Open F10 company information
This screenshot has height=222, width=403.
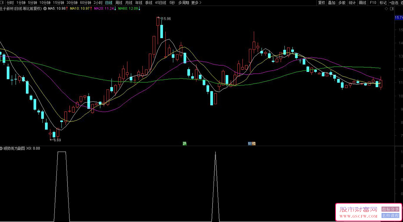(373, 3)
